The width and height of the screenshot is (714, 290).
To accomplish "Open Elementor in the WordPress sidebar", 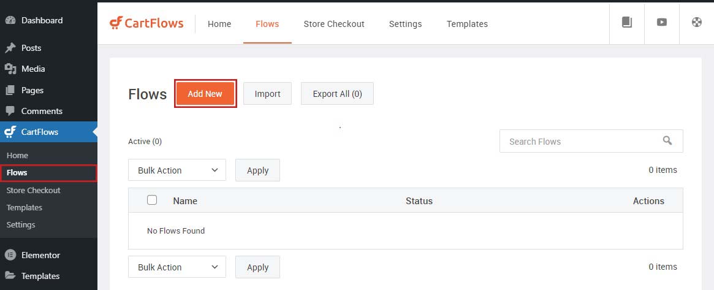I will click(40, 255).
